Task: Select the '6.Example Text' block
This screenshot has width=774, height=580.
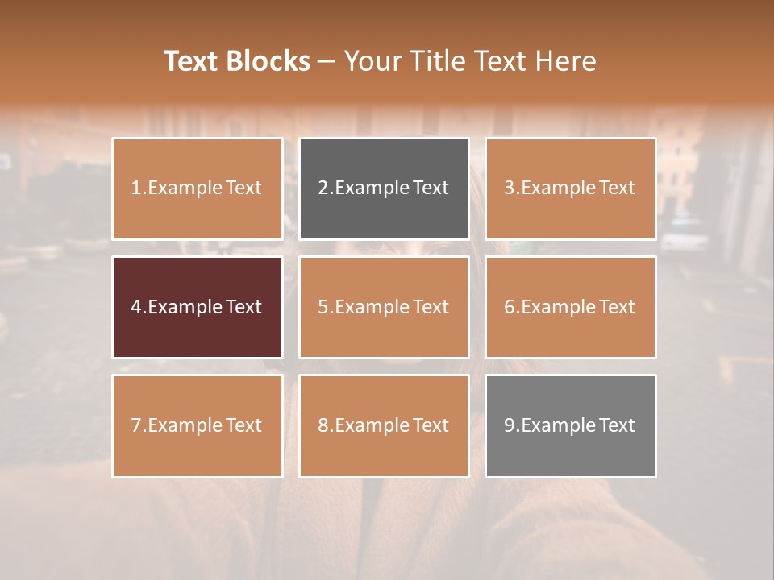Action: [x=571, y=307]
